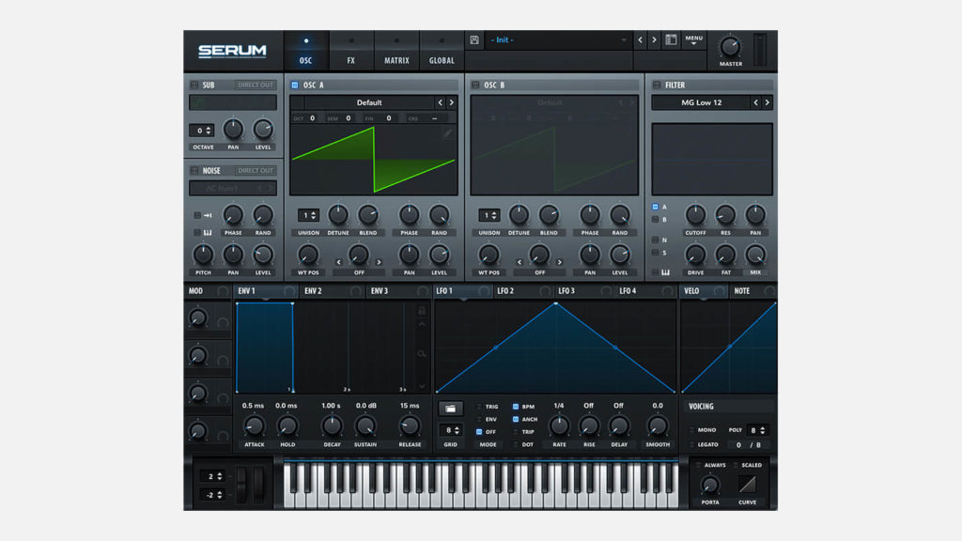
Task: Click the noise one-shot arrow icon
Action: pyautogui.click(x=208, y=215)
